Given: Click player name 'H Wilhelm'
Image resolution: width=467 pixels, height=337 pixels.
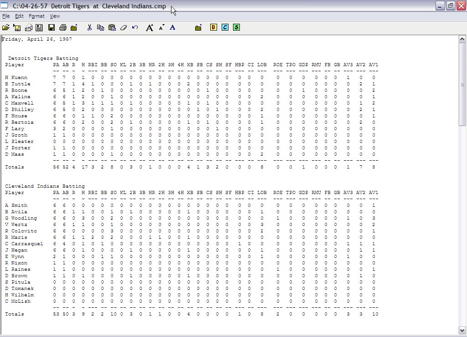Looking at the screenshot, I should [x=19, y=295].
